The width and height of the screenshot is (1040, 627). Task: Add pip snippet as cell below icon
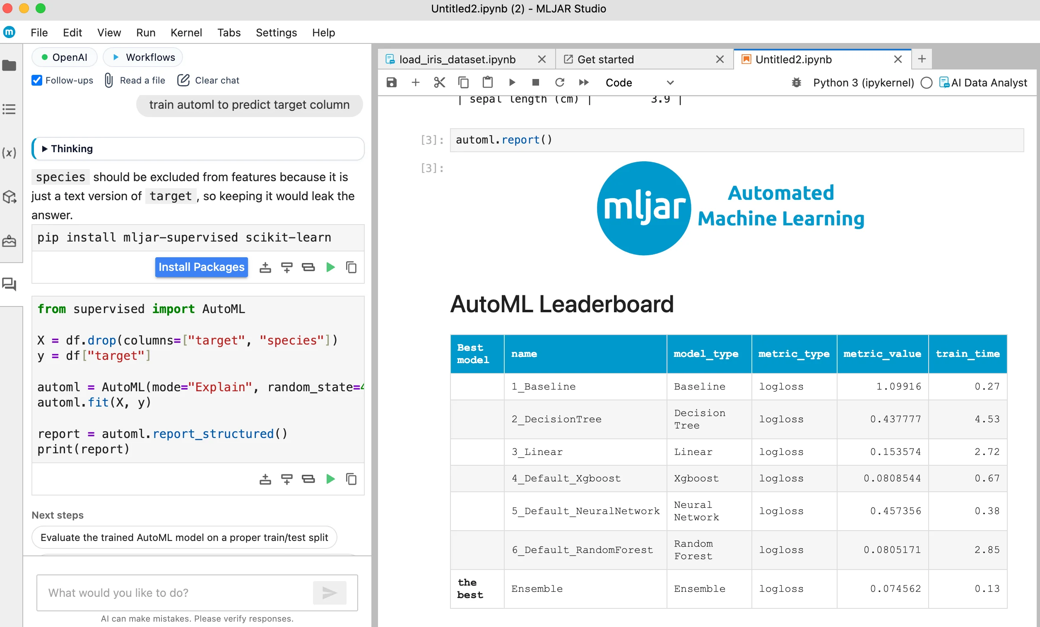pyautogui.click(x=286, y=267)
